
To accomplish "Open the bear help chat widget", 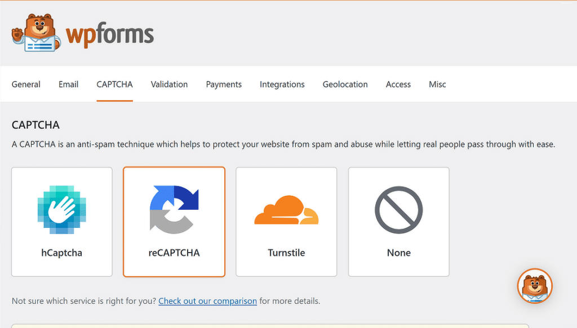I will coord(534,286).
